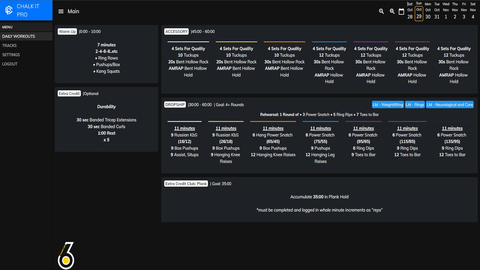Click the zoom in magnifier icon

392,11
